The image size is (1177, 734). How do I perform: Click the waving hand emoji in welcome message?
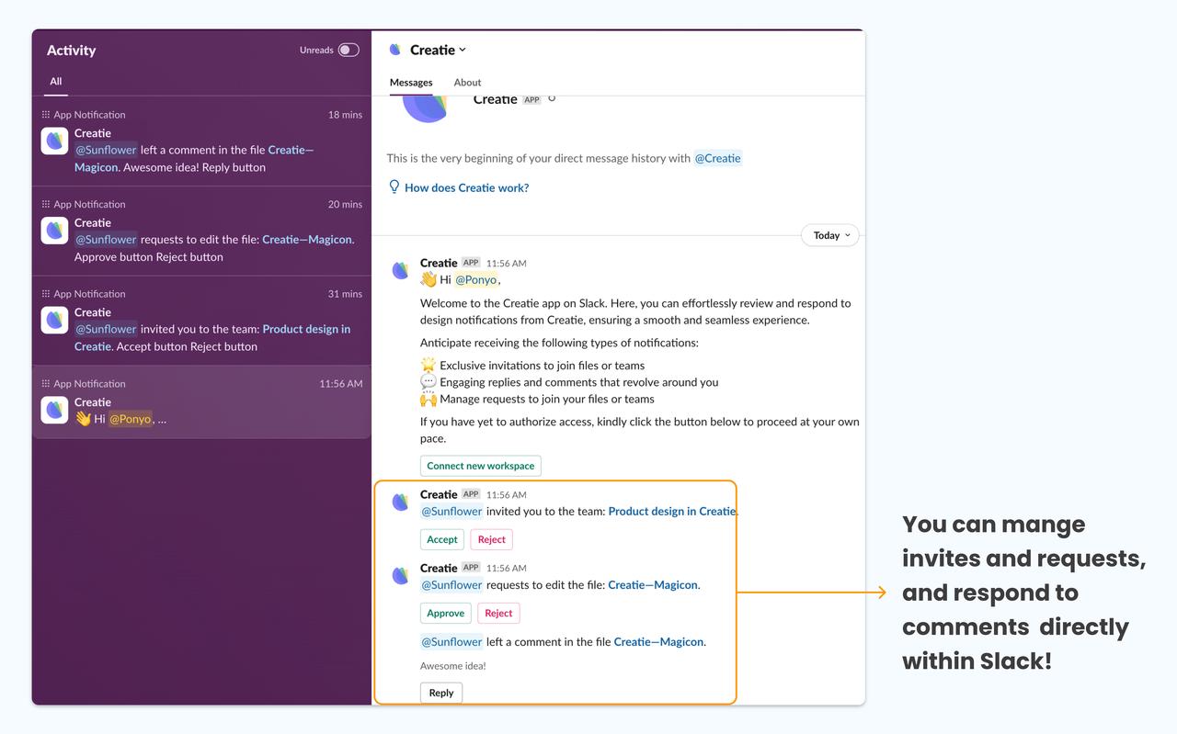(x=429, y=279)
